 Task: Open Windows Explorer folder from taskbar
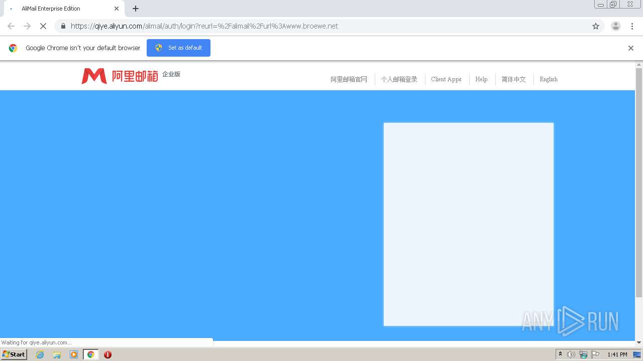(x=57, y=354)
